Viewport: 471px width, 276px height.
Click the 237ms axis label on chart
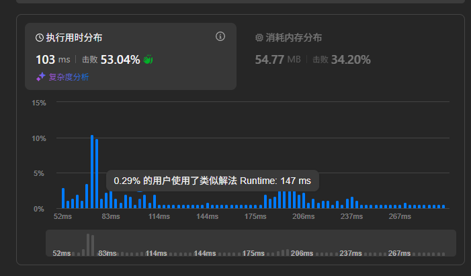tap(351, 216)
